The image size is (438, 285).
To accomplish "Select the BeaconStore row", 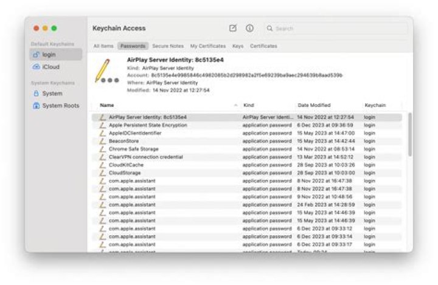I will [x=247, y=141].
